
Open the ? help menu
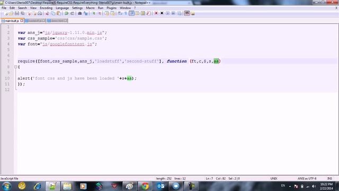pyautogui.click(x=135, y=8)
